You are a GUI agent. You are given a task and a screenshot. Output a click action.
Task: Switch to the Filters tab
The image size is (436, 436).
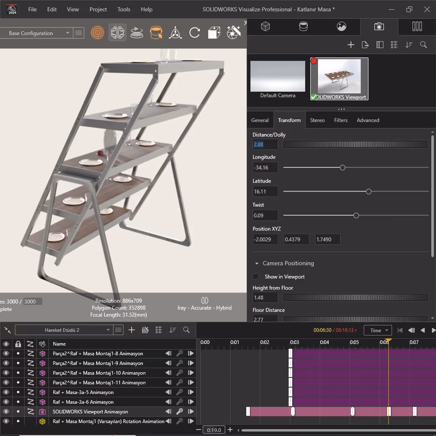(x=341, y=120)
